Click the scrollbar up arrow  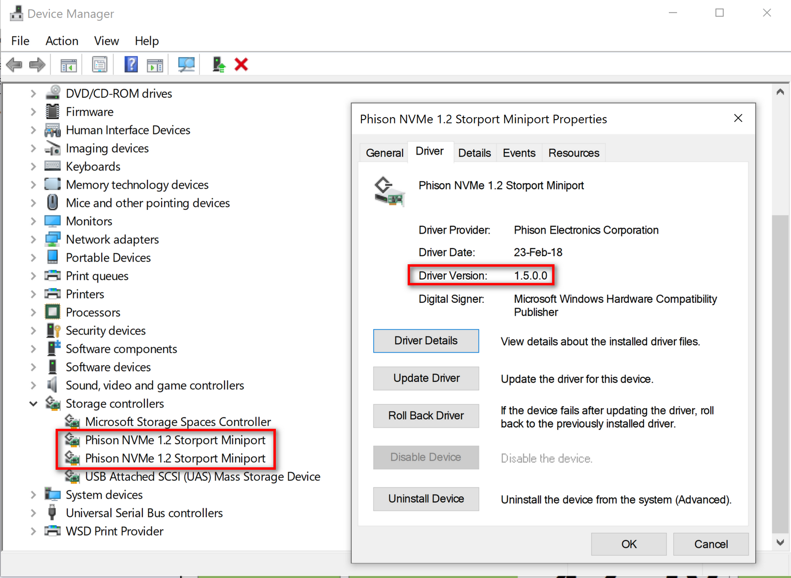(780, 91)
